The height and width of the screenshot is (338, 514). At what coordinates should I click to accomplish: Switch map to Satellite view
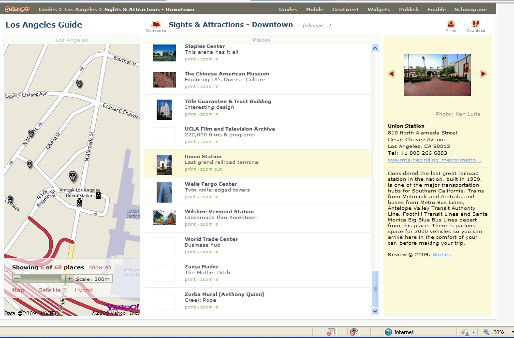click(49, 290)
